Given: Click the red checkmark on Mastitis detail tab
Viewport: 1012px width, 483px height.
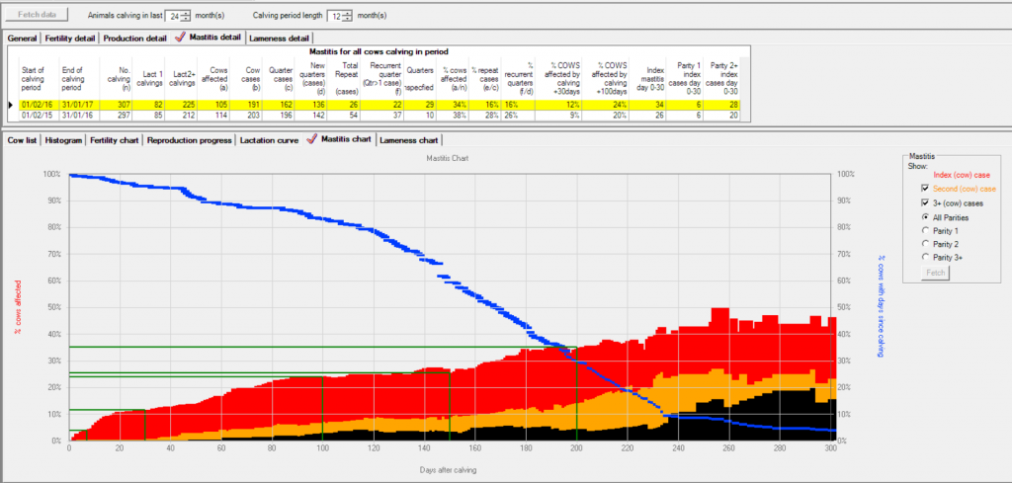Looking at the screenshot, I should [180, 38].
